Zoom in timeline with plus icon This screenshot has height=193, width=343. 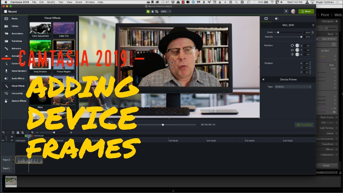(x=71, y=132)
